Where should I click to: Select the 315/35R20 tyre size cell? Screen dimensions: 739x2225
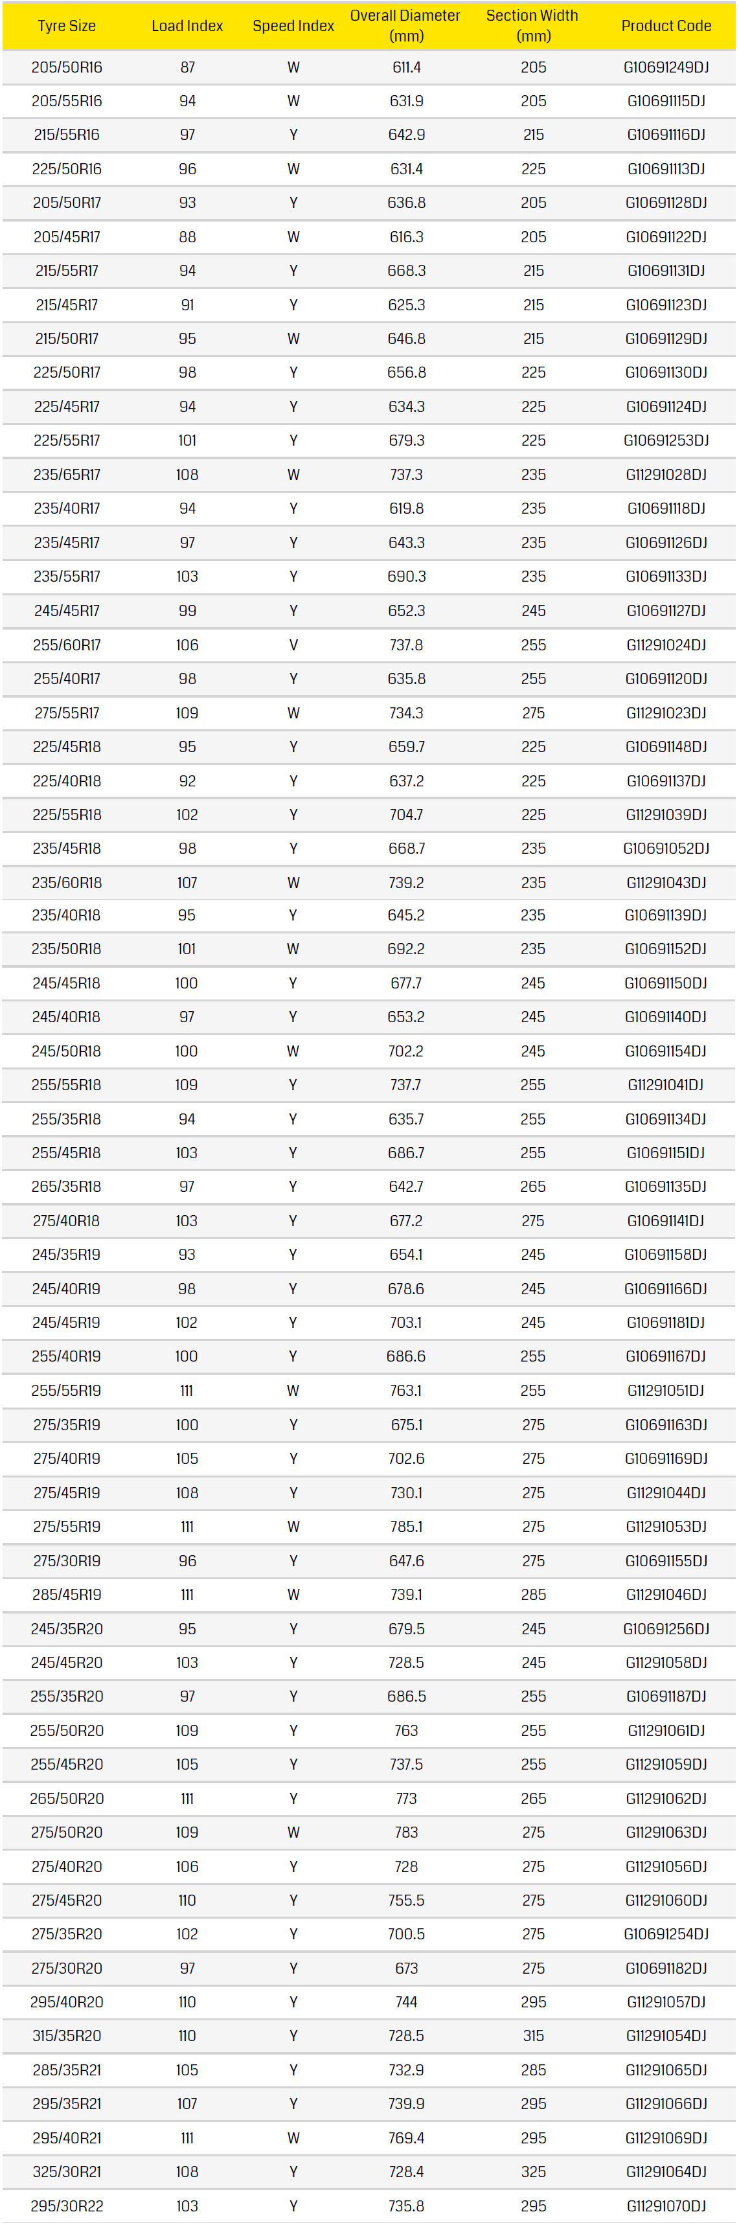tap(67, 2036)
